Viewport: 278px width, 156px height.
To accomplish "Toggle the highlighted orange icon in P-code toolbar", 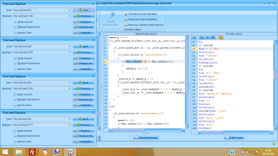I will pos(221,37).
